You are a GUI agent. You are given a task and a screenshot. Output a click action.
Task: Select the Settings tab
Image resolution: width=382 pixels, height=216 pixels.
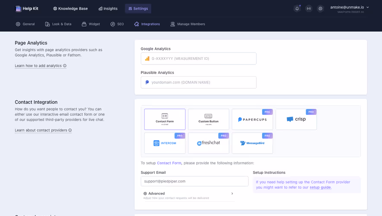click(138, 9)
